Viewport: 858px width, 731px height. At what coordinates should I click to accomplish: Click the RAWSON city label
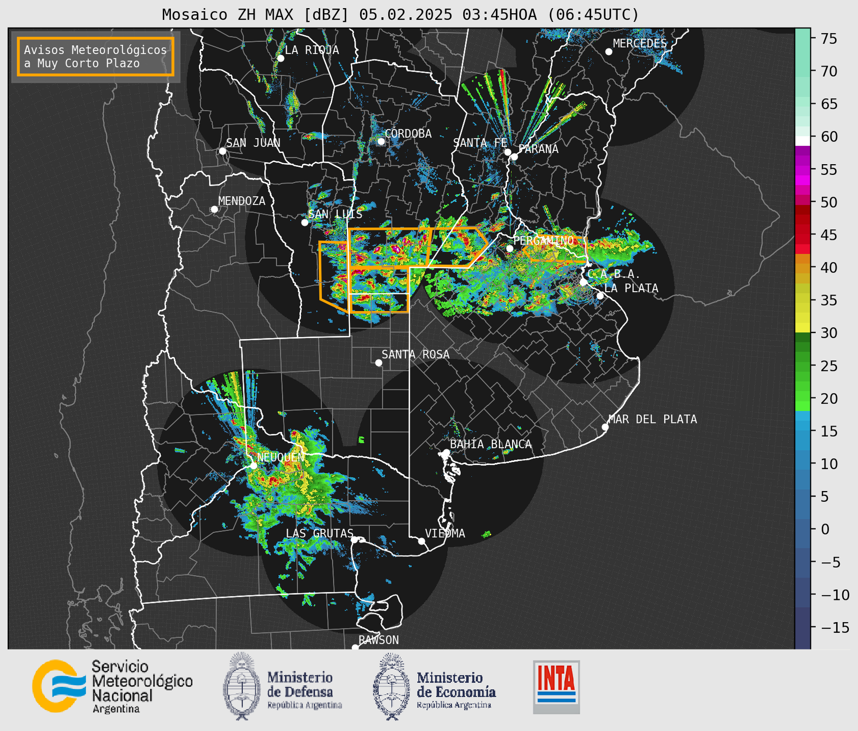[x=378, y=640]
